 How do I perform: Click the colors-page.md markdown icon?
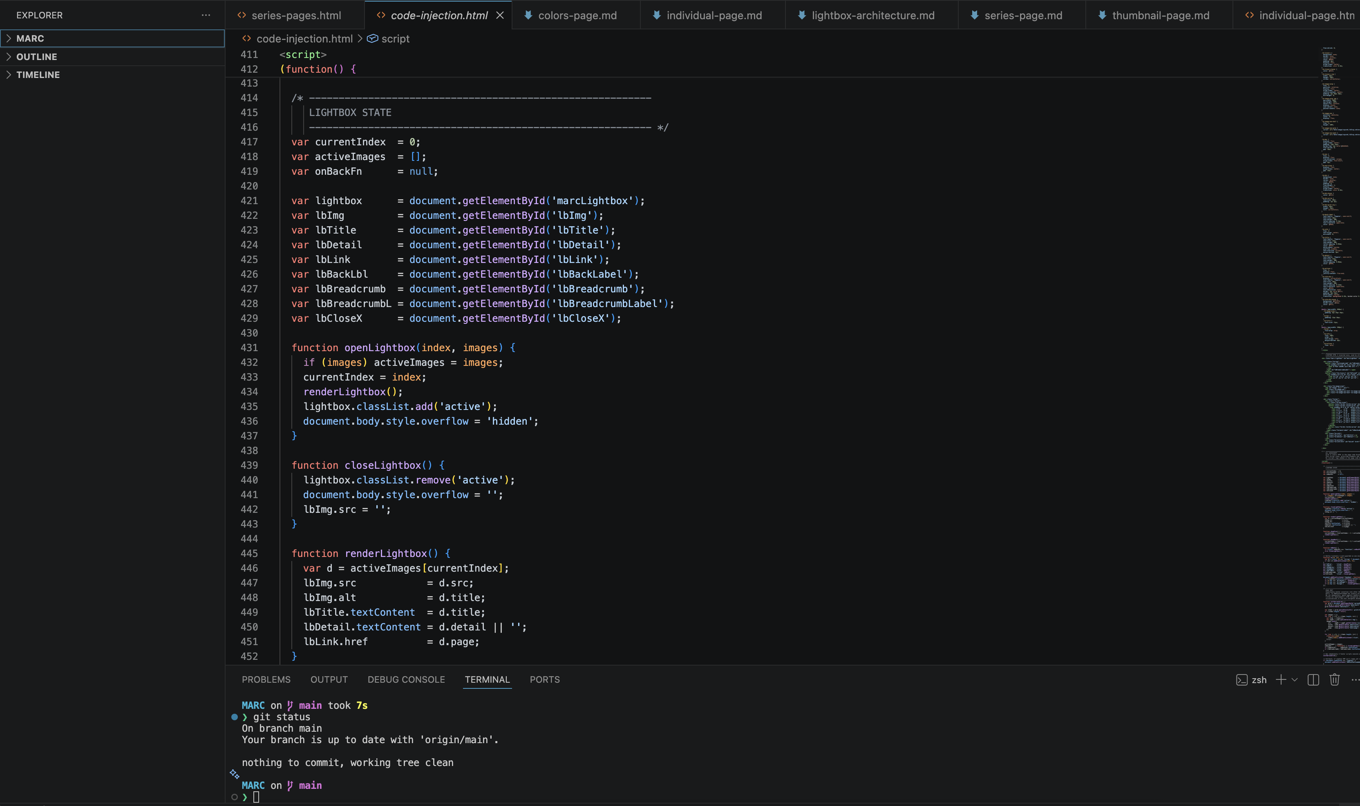pyautogui.click(x=528, y=15)
